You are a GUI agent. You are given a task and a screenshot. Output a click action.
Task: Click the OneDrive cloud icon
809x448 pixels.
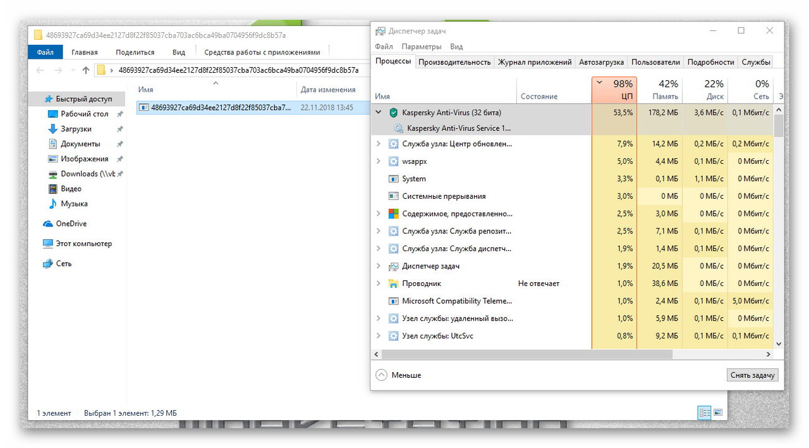point(48,223)
